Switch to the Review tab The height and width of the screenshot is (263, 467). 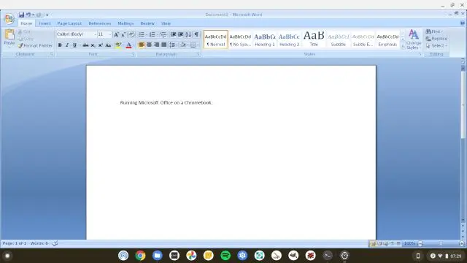(147, 23)
